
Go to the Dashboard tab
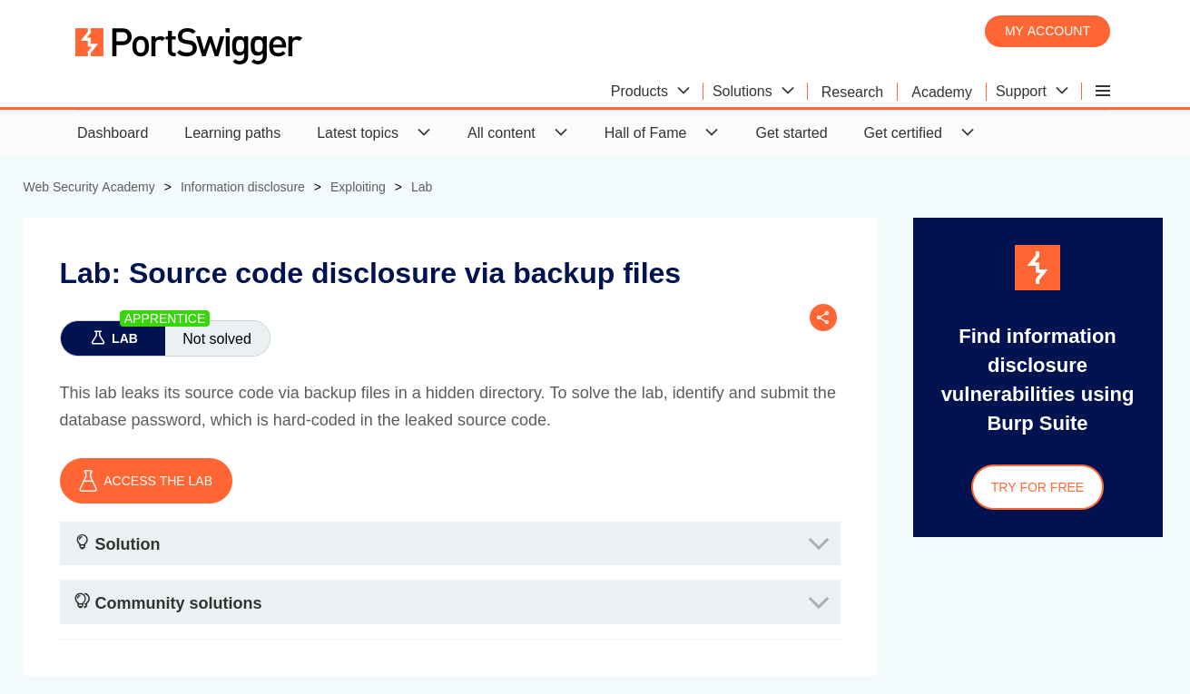click(113, 132)
